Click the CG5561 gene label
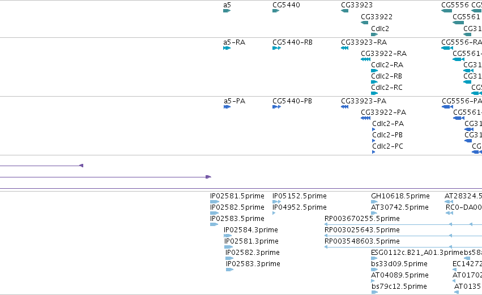The width and height of the screenshot is (482, 295). click(x=466, y=17)
